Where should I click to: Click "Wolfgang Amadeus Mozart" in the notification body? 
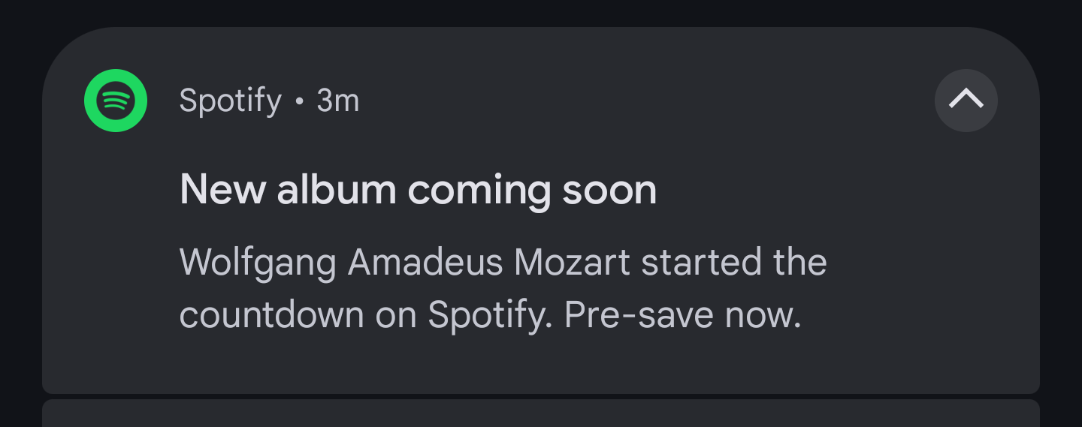coord(405,263)
